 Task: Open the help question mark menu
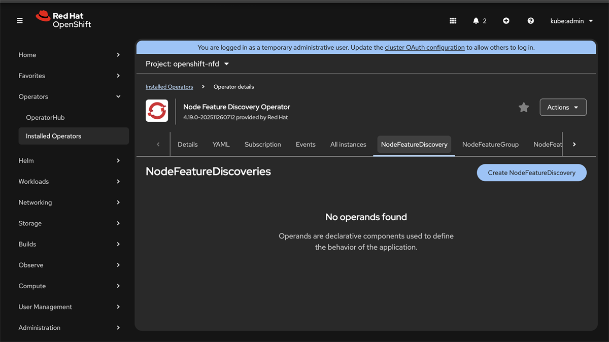(530, 21)
